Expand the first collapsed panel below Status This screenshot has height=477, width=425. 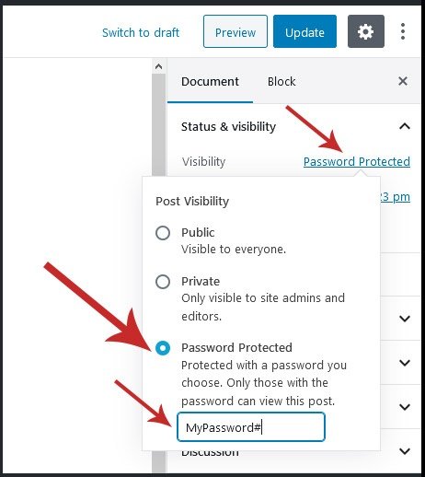(x=405, y=319)
